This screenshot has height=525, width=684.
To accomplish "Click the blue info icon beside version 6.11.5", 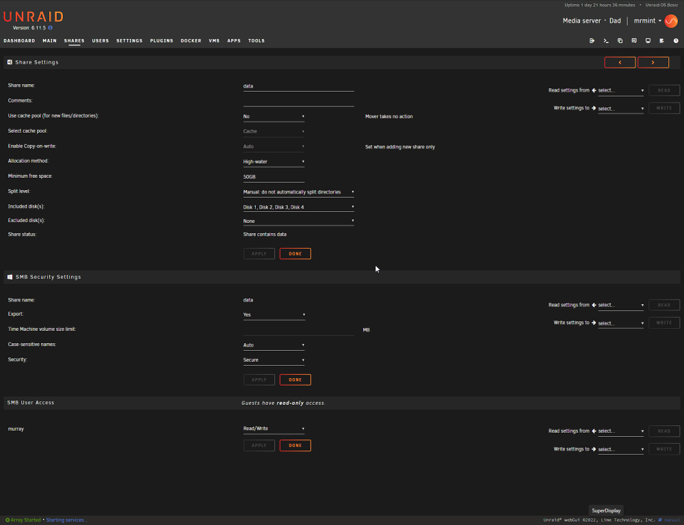I will coord(50,27).
